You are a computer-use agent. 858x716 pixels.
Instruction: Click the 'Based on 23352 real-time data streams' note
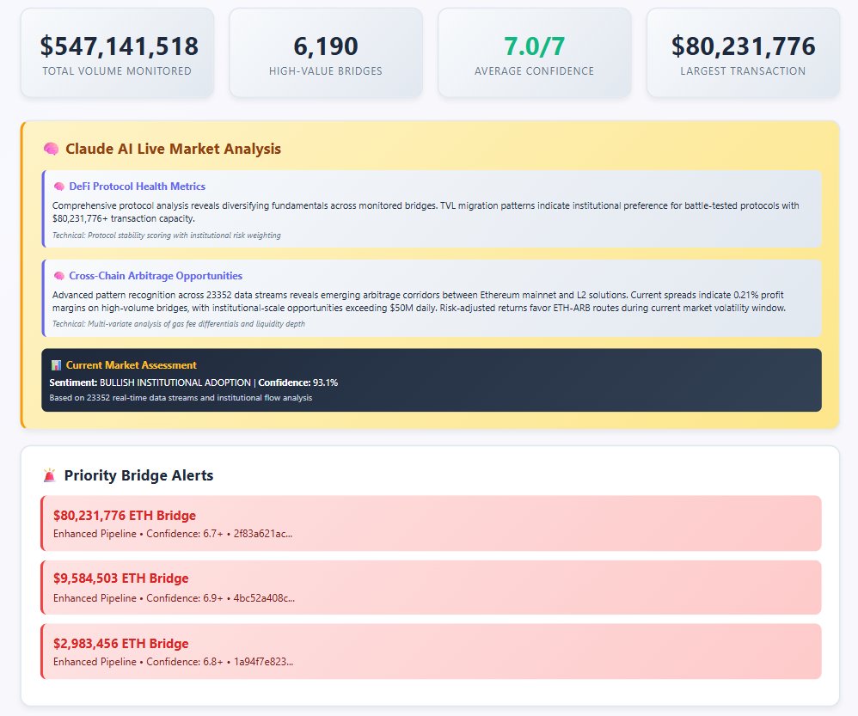[181, 398]
